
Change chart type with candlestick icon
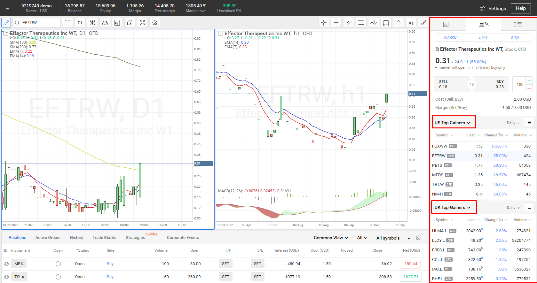(x=92, y=23)
